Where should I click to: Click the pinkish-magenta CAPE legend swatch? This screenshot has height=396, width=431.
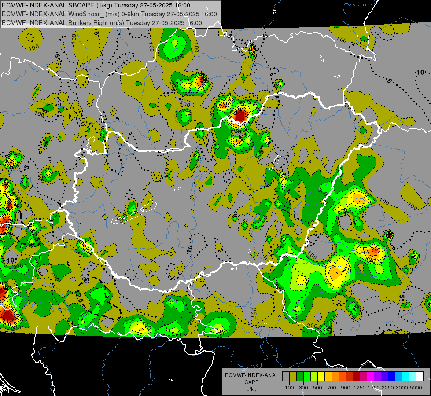pyautogui.click(x=363, y=377)
